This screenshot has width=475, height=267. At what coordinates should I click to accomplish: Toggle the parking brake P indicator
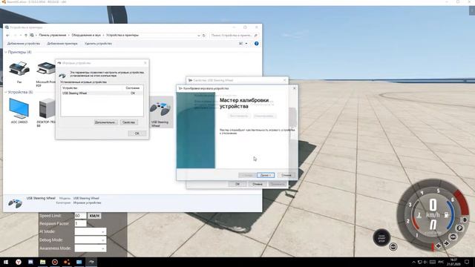point(459,228)
